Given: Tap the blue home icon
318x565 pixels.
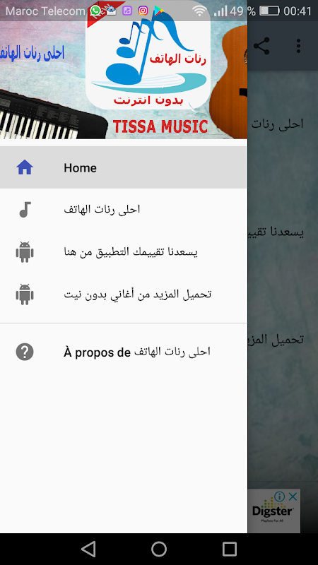Looking at the screenshot, I should [25, 167].
